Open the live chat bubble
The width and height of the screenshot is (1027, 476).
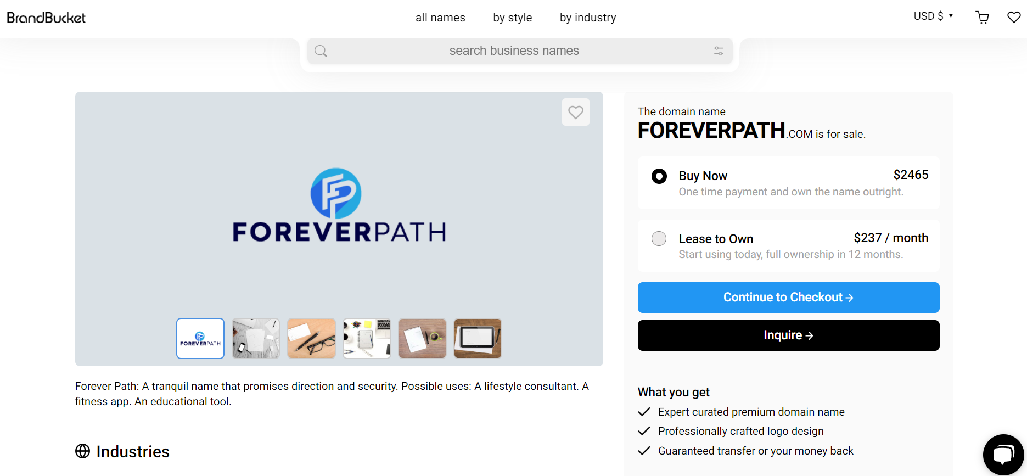[x=1003, y=455]
